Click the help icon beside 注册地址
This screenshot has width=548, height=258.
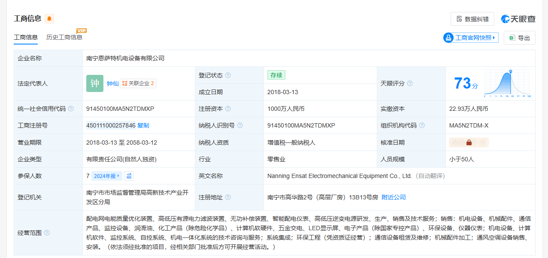pyautogui.click(x=228, y=197)
